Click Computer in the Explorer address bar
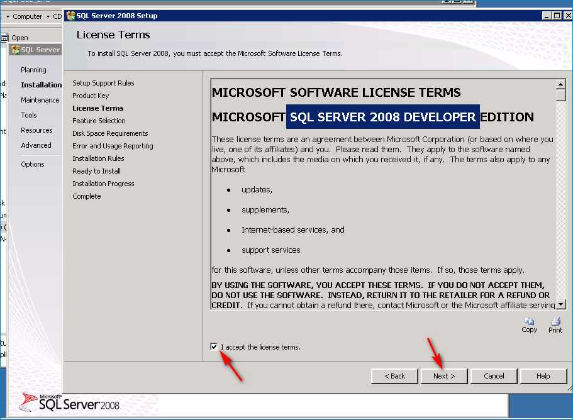Image resolution: width=573 pixels, height=420 pixels. [x=28, y=16]
